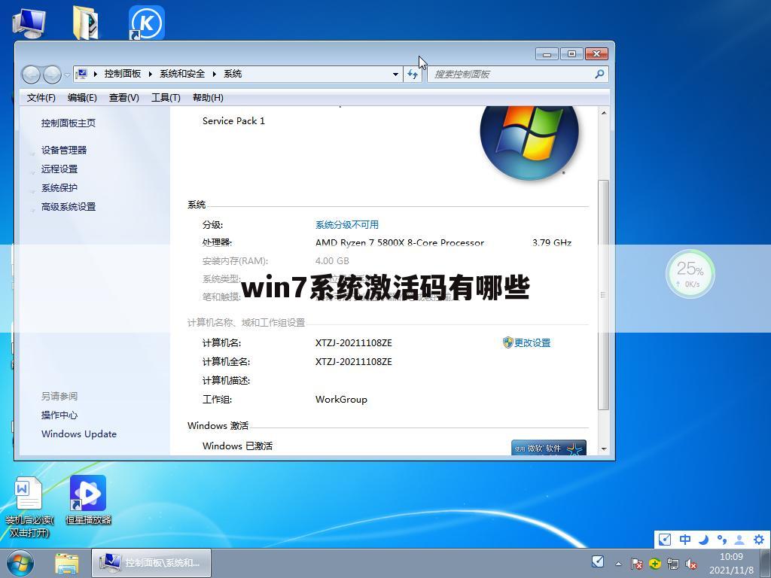The height and width of the screenshot is (578, 771).
Task: Open Windows Update in the sidebar
Action: click(x=79, y=434)
